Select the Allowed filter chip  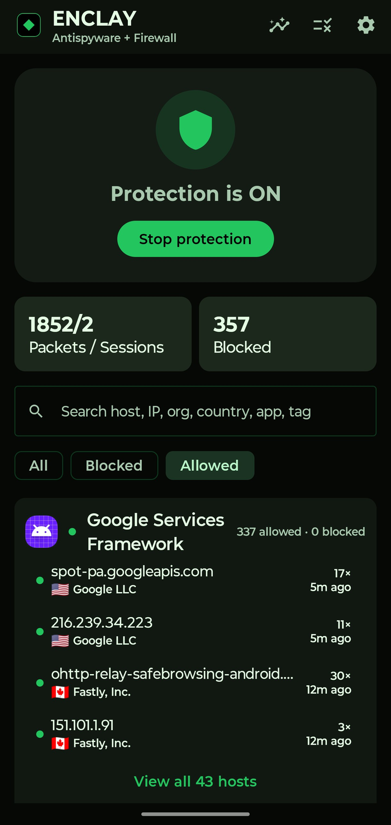(x=210, y=465)
